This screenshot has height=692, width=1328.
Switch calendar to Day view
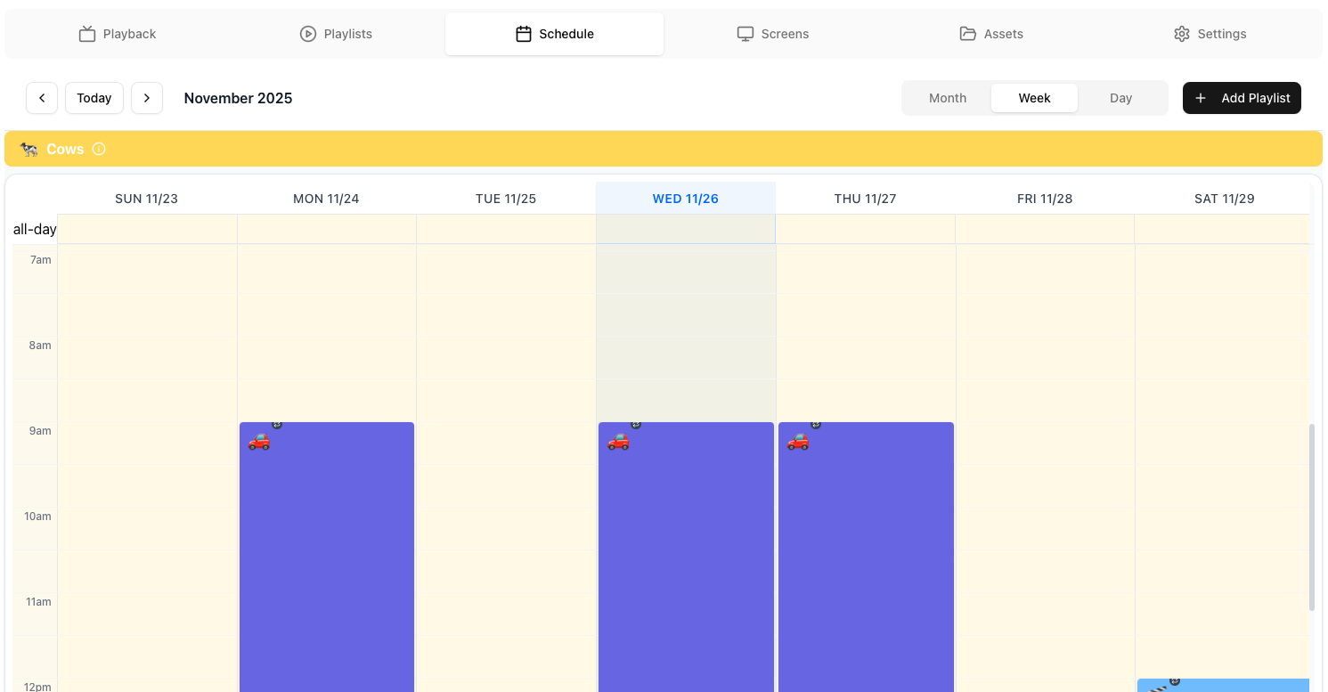click(1120, 98)
